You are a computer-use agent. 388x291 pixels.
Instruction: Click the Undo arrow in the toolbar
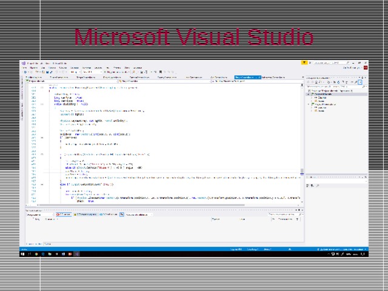(x=57, y=72)
